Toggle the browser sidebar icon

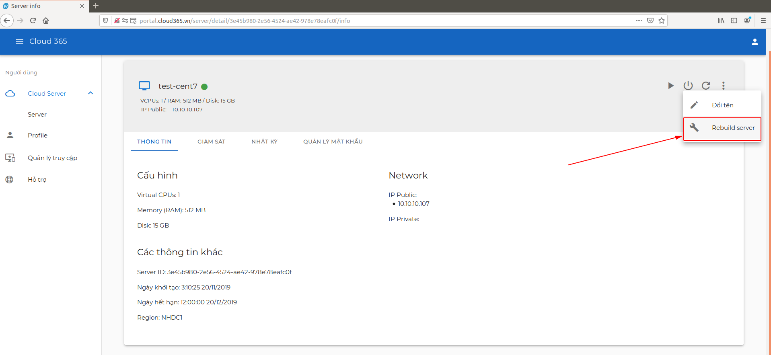pyautogui.click(x=734, y=21)
